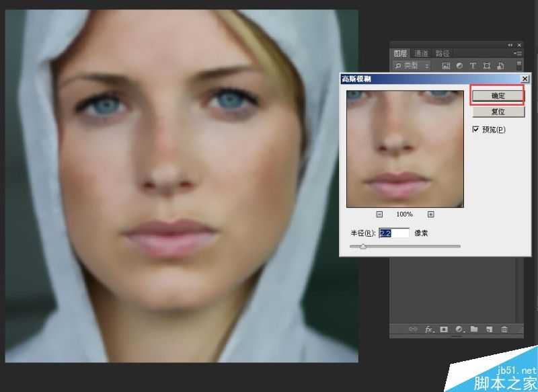538x392 pixels.
Task: Toggle the layer filtering on/off switch
Action: point(519,65)
